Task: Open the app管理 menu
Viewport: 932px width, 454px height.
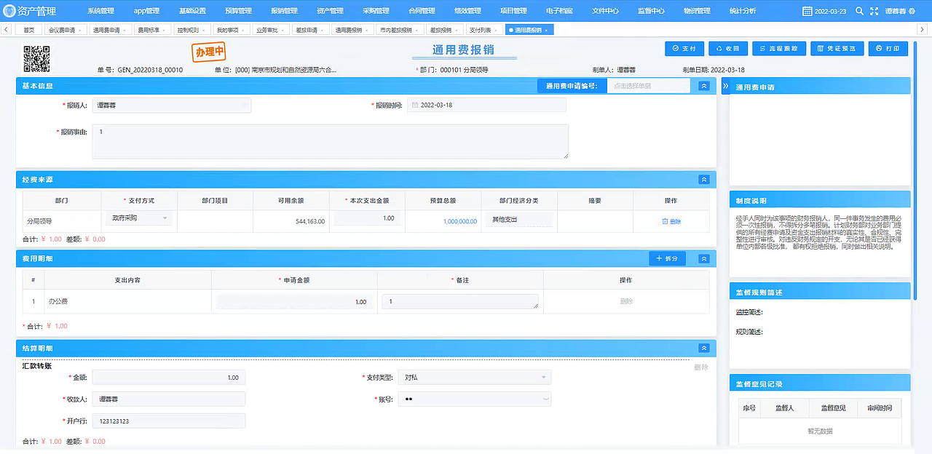Action: [146, 11]
